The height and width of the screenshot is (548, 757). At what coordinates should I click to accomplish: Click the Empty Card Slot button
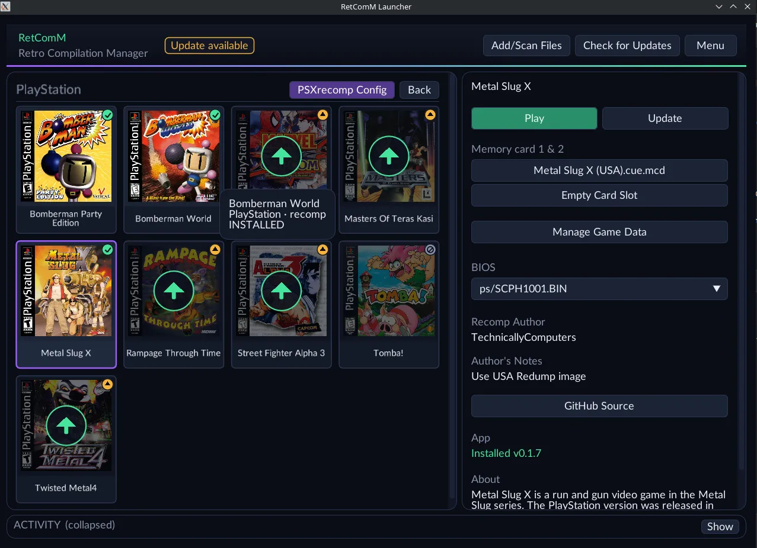tap(599, 195)
